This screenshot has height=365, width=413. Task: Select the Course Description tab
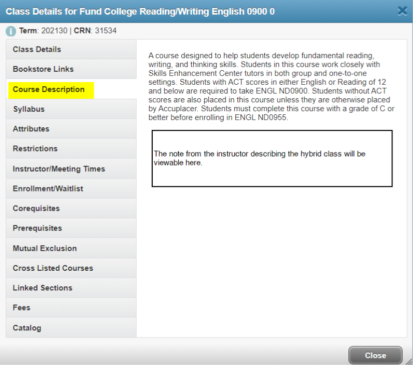click(49, 89)
